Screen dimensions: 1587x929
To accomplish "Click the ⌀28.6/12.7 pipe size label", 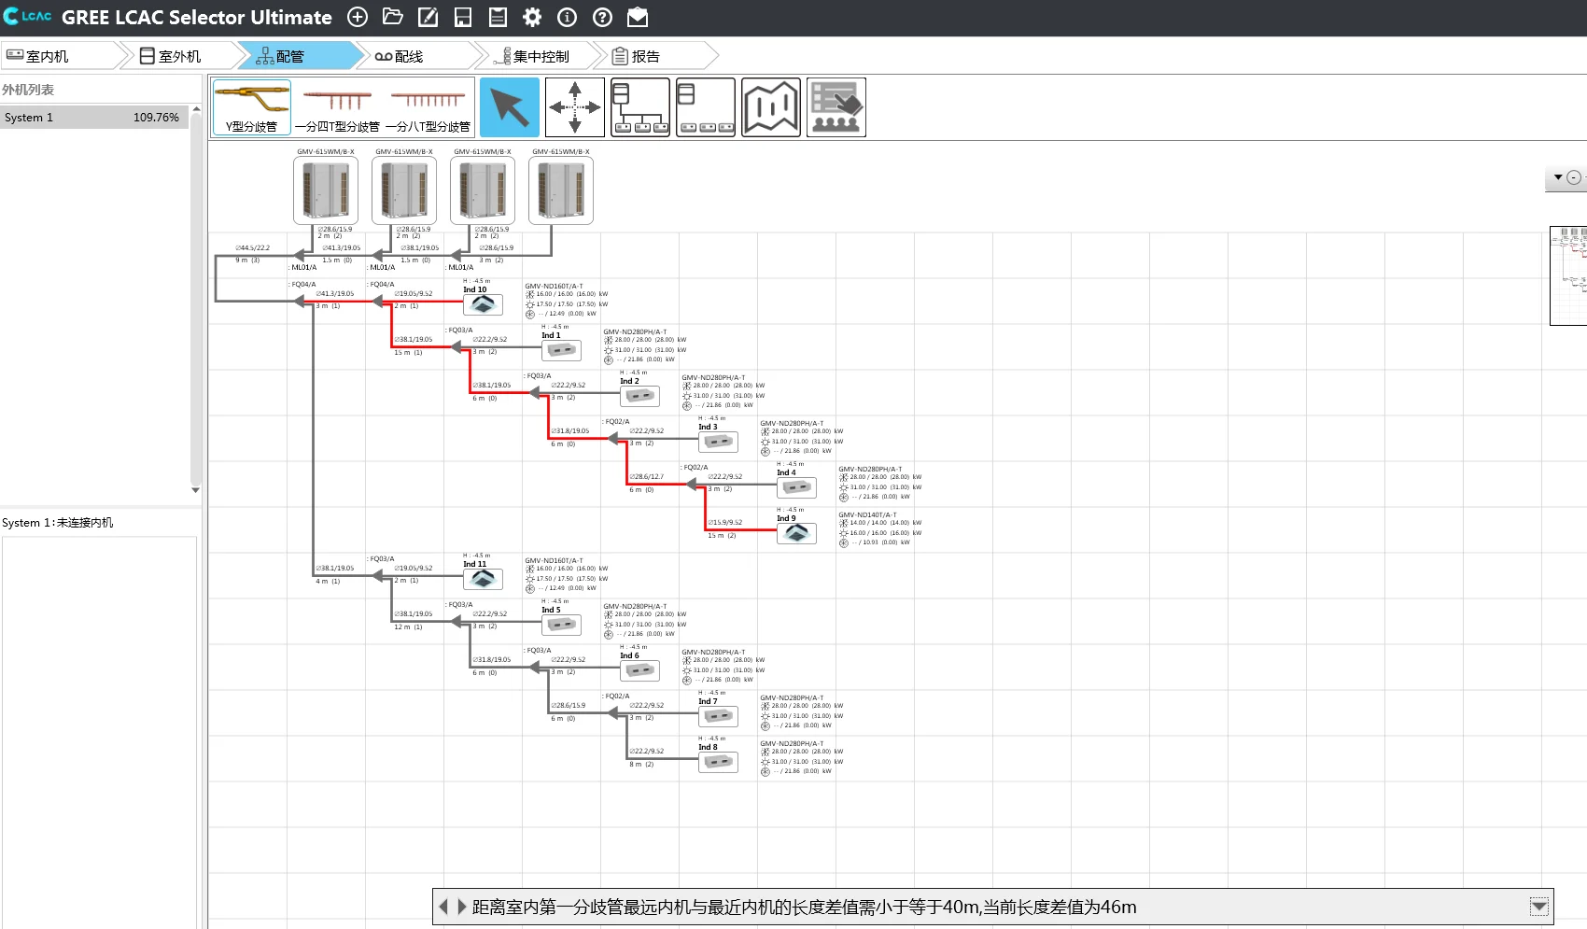I will click(x=646, y=477).
